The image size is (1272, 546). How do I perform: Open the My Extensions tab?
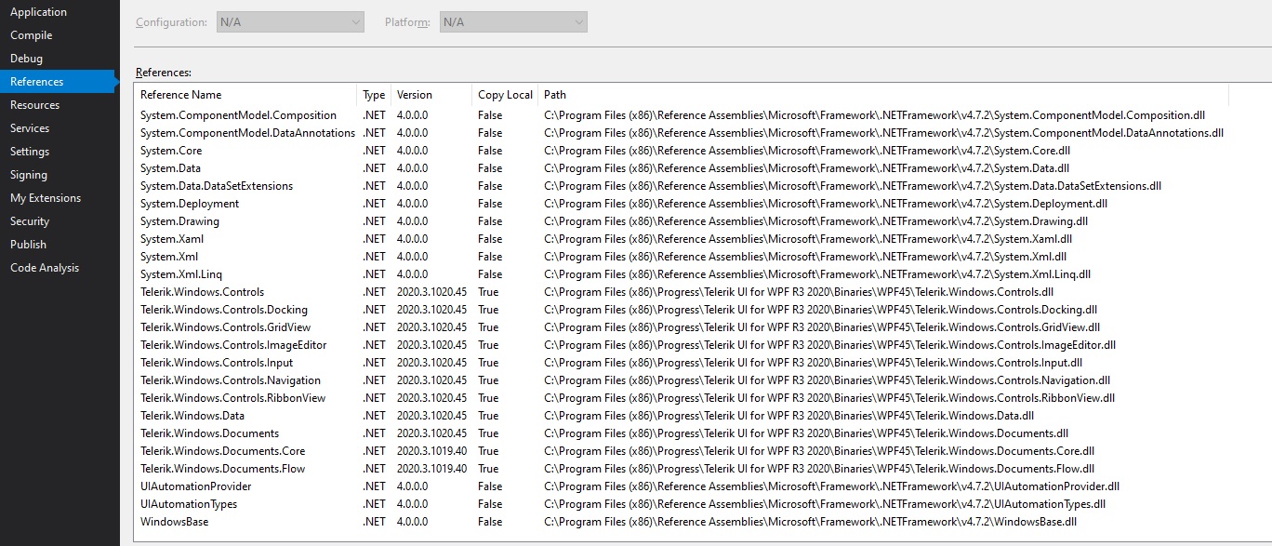46,198
